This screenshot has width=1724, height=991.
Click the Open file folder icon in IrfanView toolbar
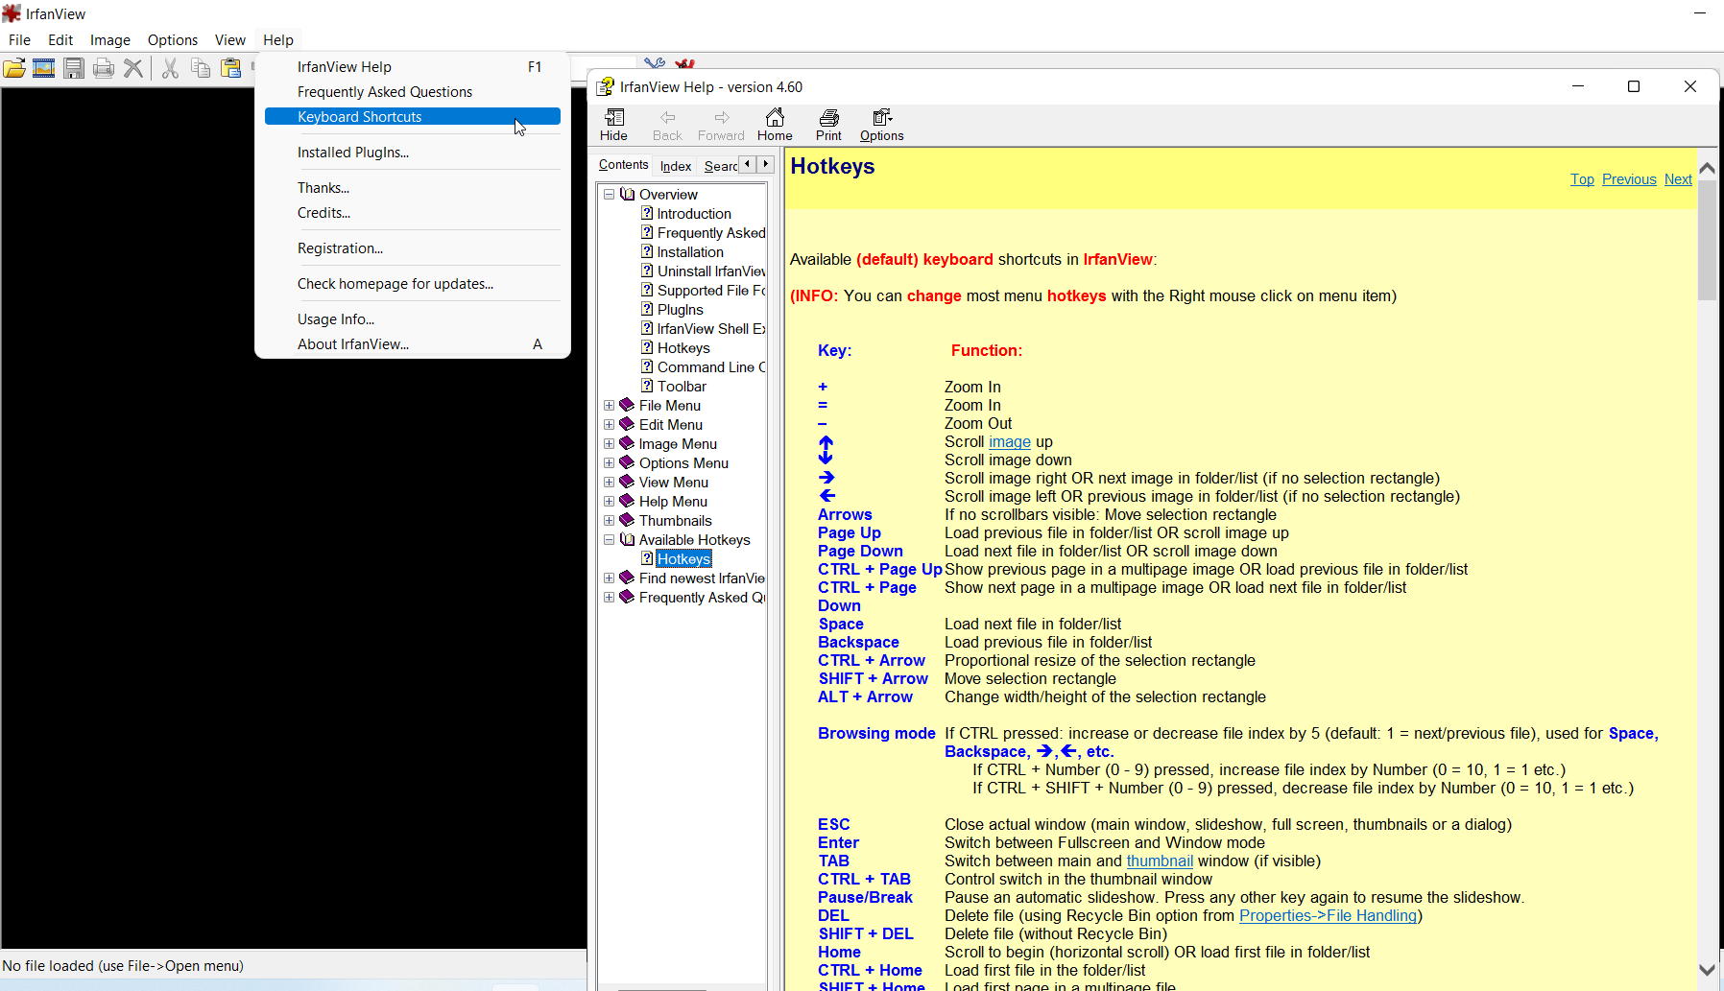(14, 68)
